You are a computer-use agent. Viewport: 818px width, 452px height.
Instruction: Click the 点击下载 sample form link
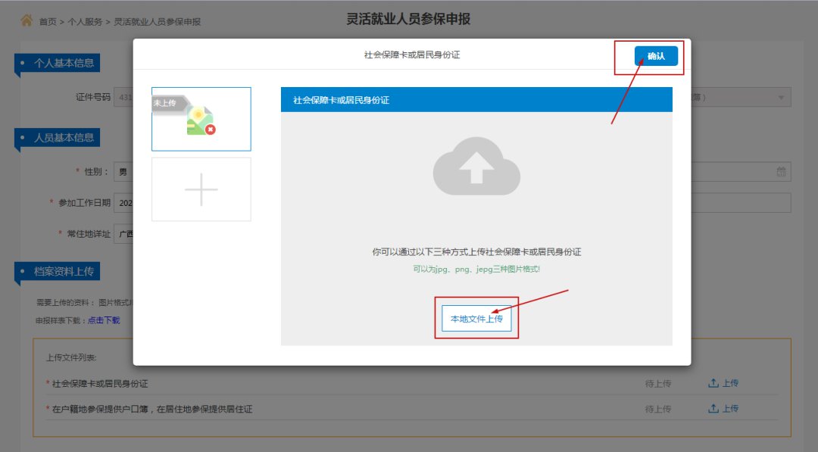(x=104, y=320)
